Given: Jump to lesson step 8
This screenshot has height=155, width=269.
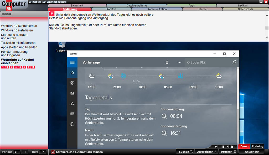Looking at the screenshot, I should pyautogui.click(x=33, y=67).
